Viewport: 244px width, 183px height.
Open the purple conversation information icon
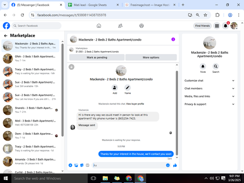(173, 40)
